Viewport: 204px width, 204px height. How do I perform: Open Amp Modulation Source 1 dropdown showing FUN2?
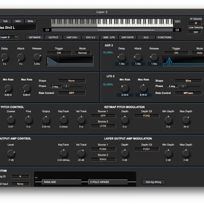[103, 149]
